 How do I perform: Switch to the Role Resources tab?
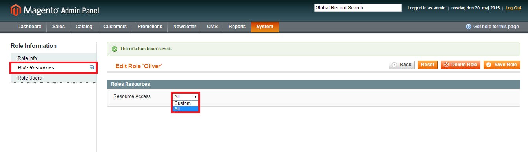point(54,68)
